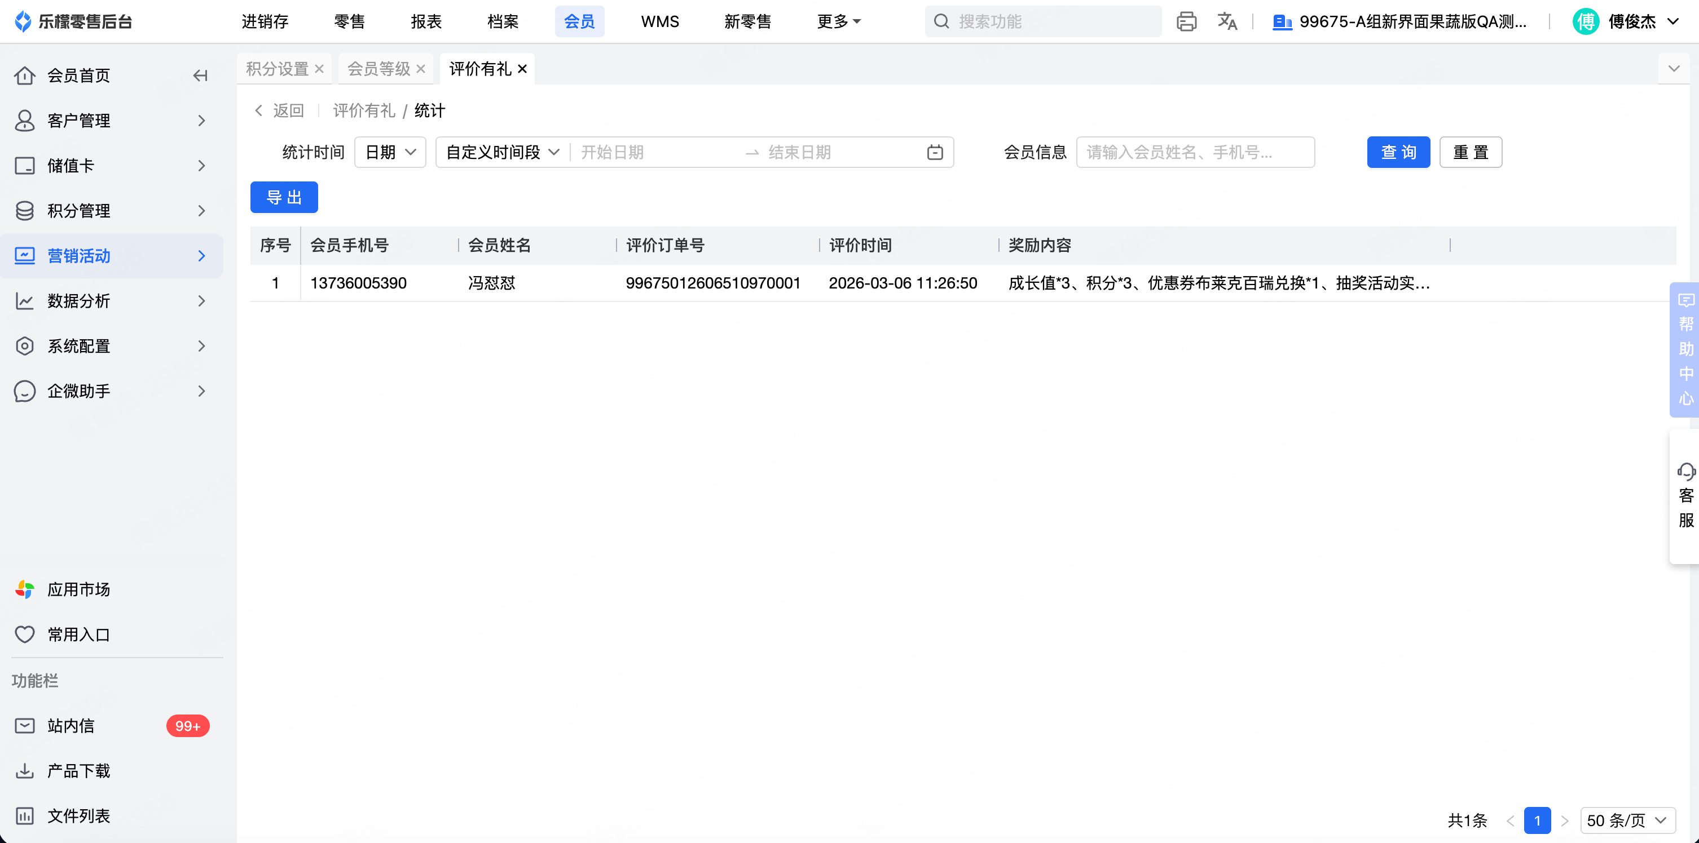
Task: Open the 客服 customer service headset
Action: coord(1686,496)
